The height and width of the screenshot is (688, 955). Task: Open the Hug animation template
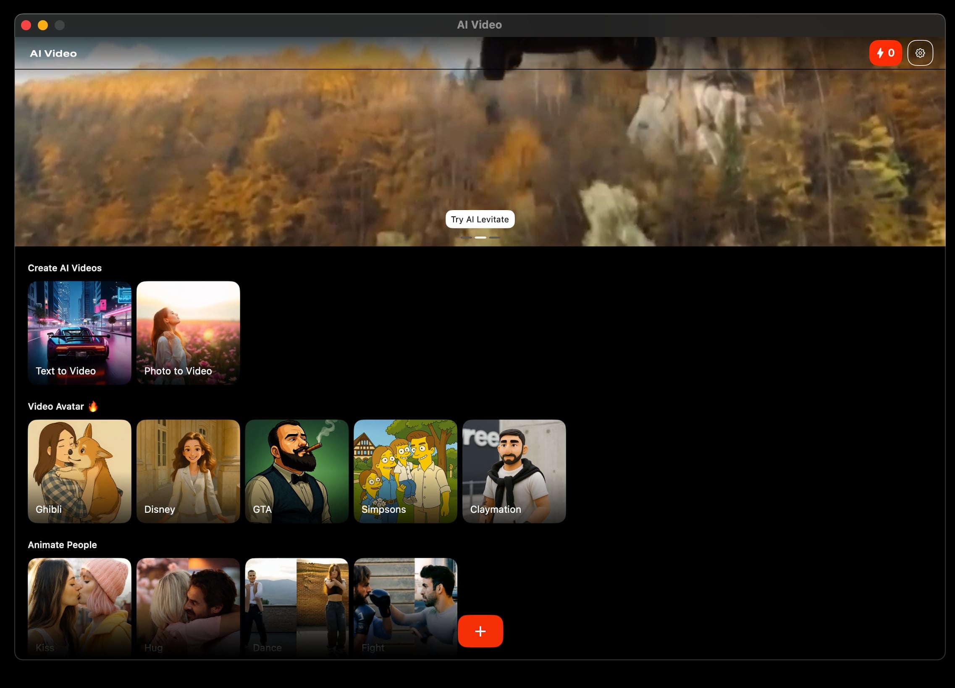click(188, 607)
